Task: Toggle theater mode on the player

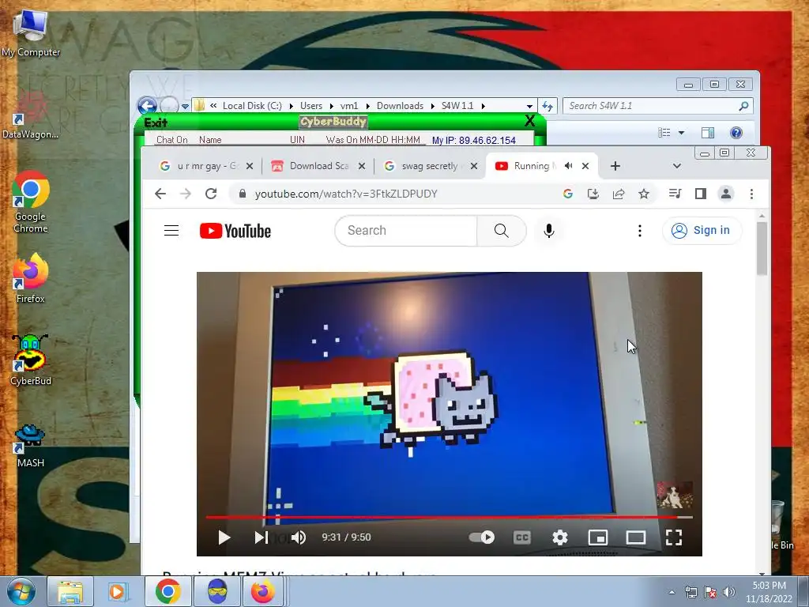Action: (x=636, y=537)
